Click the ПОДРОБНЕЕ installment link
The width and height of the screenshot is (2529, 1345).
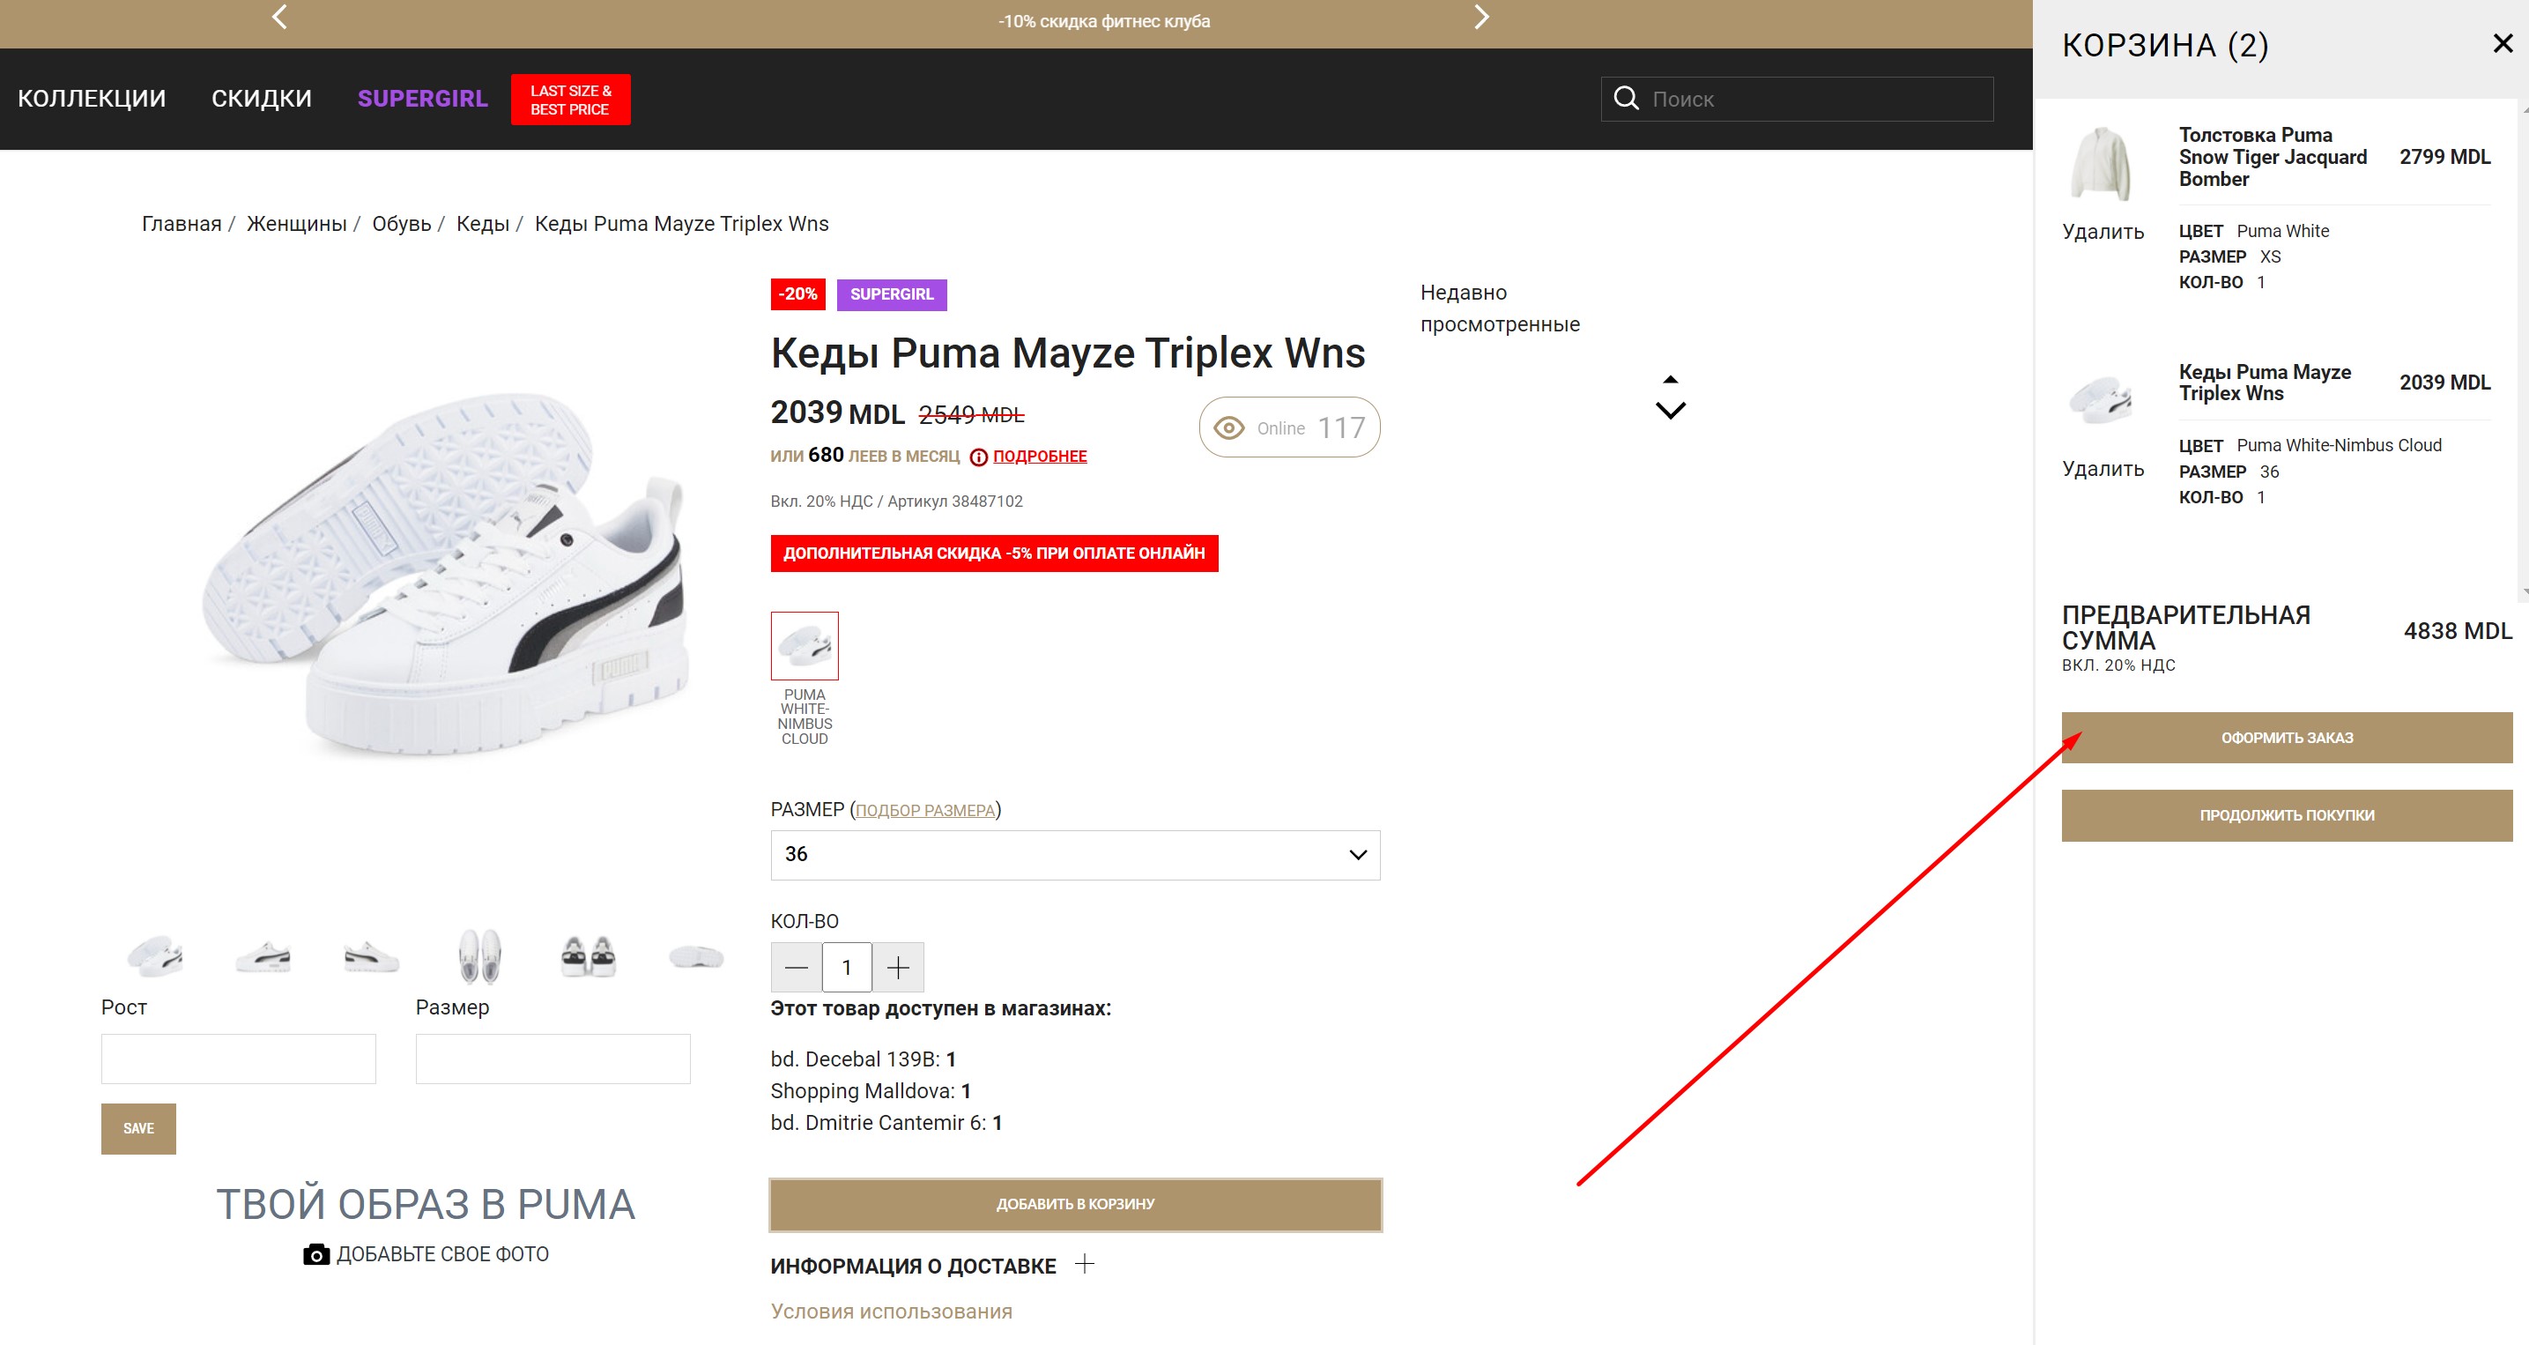[1040, 457]
